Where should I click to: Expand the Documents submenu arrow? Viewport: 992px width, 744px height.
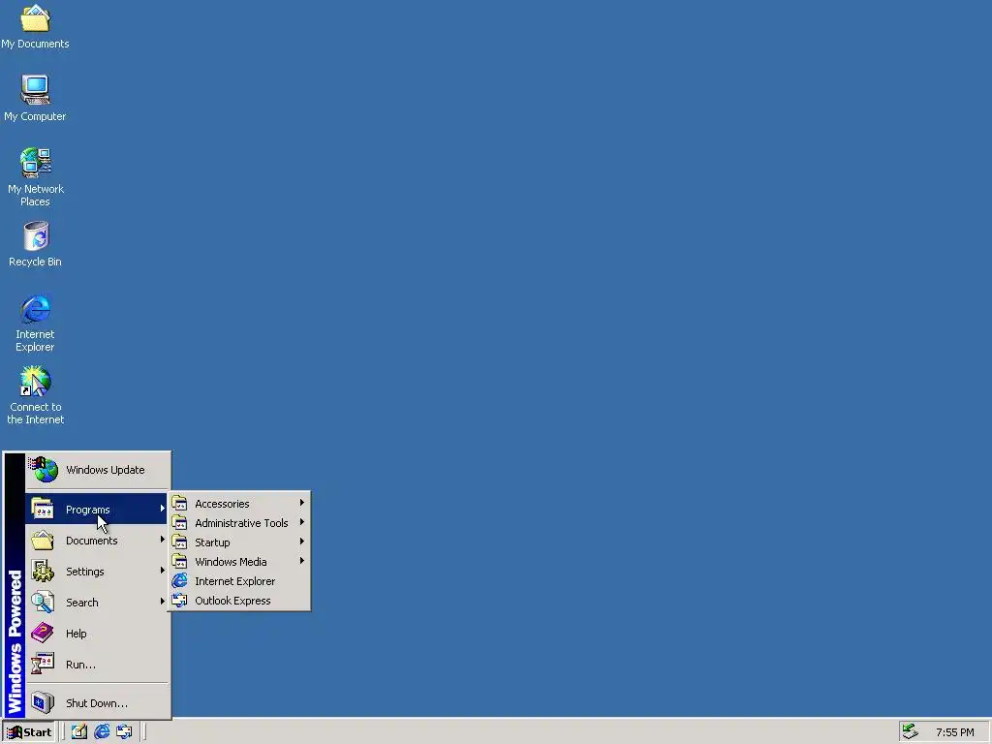(x=163, y=539)
